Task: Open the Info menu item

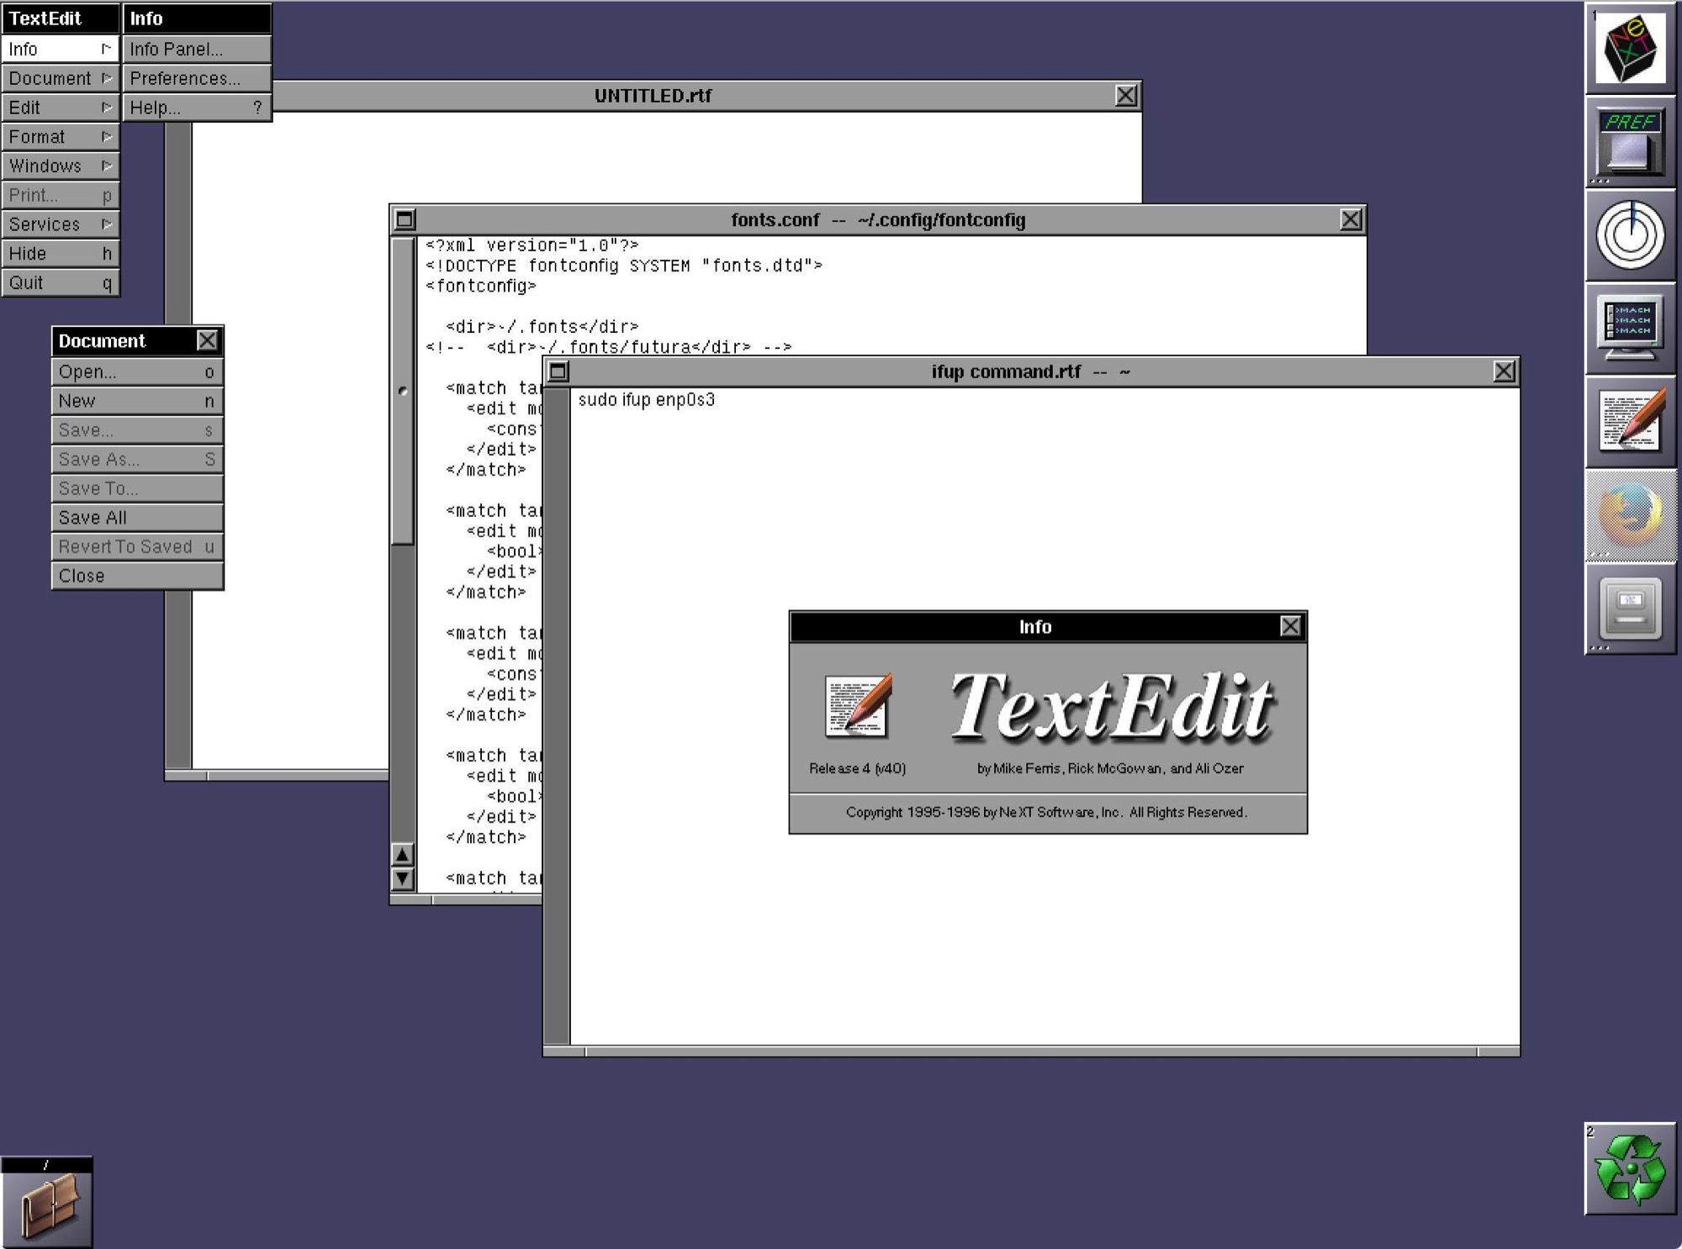Action: click(x=61, y=49)
